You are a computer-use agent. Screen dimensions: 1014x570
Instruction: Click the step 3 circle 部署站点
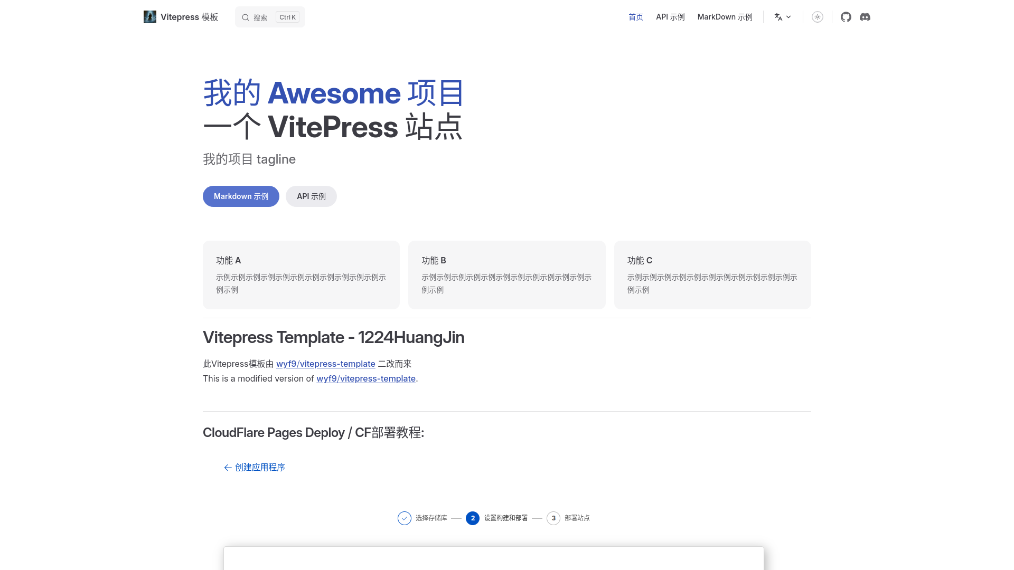coord(553,518)
